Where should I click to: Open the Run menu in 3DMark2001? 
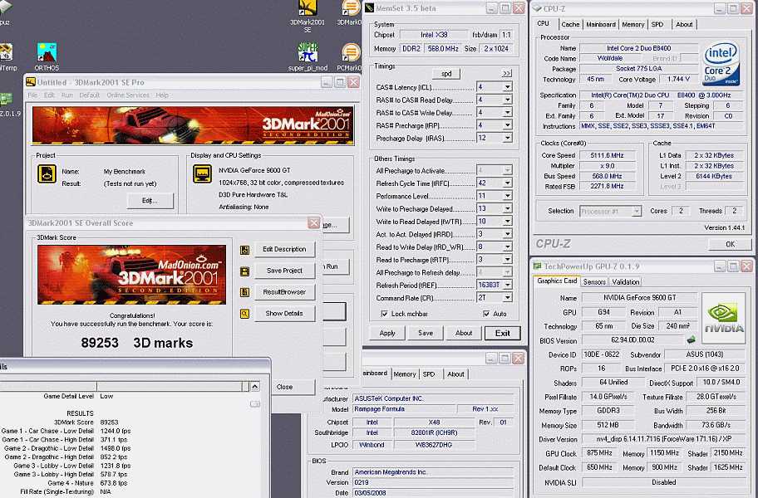(66, 95)
